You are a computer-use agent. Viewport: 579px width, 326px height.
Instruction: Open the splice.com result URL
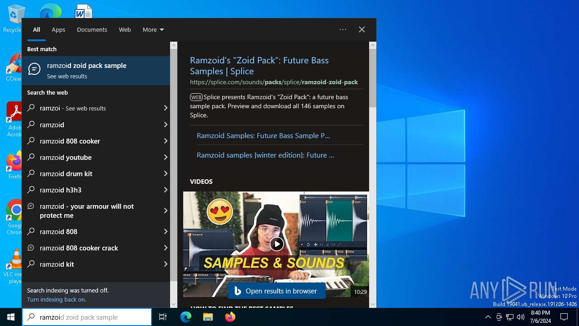274,82
